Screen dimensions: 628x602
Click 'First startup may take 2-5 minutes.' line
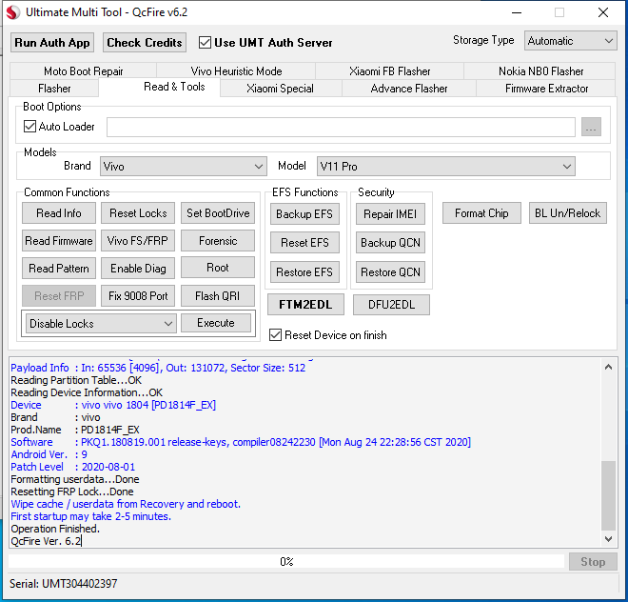(91, 516)
